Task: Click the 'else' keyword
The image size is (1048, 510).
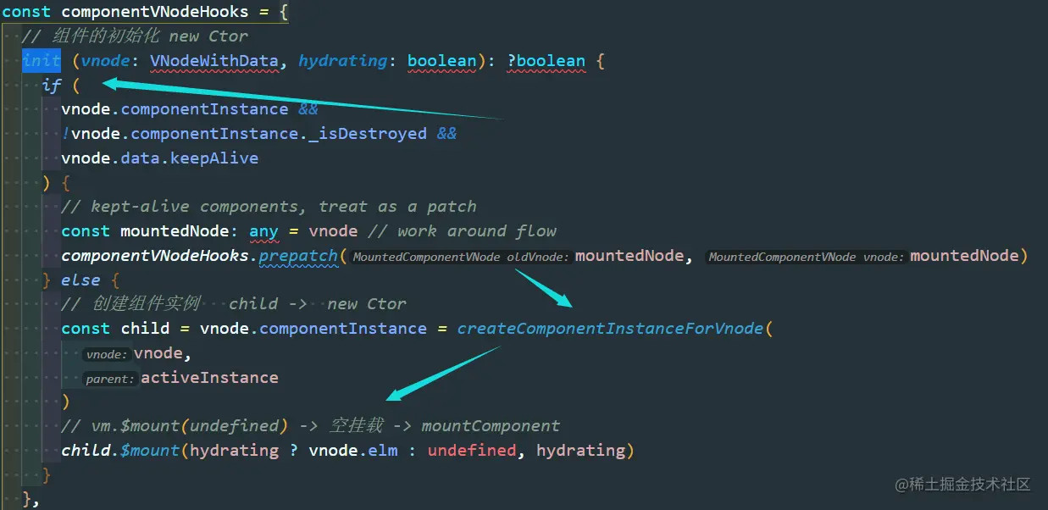Action: pyautogui.click(x=80, y=280)
